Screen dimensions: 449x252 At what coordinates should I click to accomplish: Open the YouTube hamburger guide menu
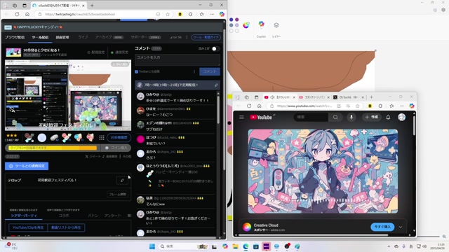pyautogui.click(x=241, y=117)
